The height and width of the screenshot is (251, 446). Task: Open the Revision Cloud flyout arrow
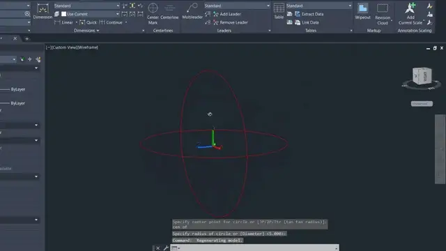point(392,20)
